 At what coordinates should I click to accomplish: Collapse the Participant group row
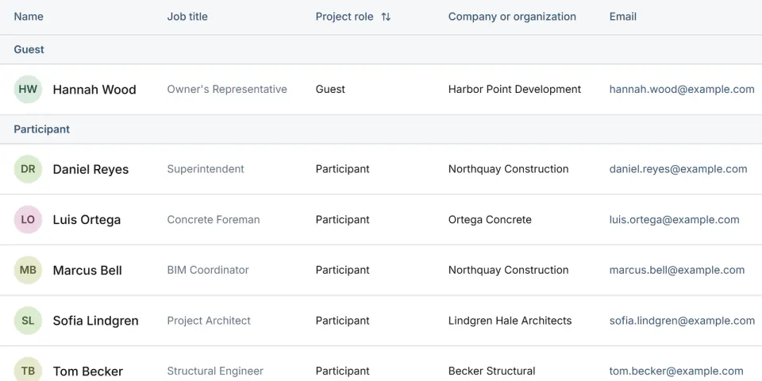[x=381, y=129]
